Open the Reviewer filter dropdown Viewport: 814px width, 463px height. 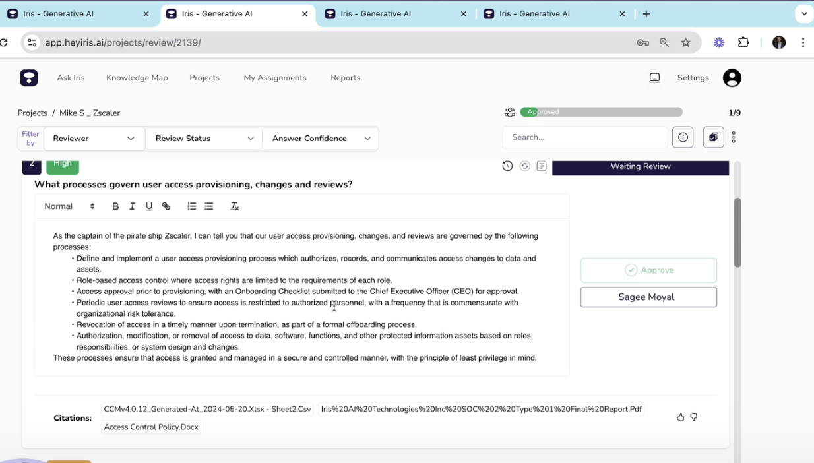(x=94, y=139)
